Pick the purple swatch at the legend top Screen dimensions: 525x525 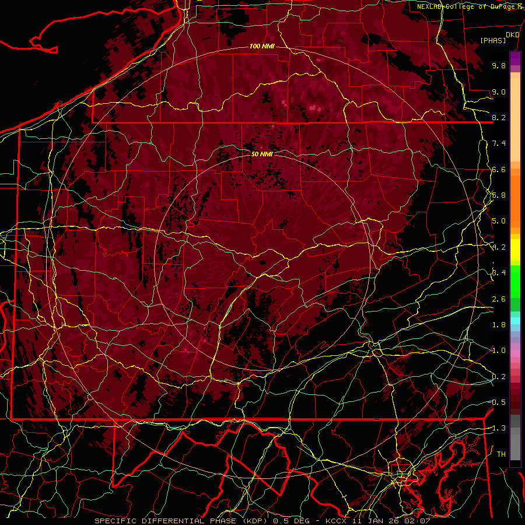pyautogui.click(x=515, y=58)
